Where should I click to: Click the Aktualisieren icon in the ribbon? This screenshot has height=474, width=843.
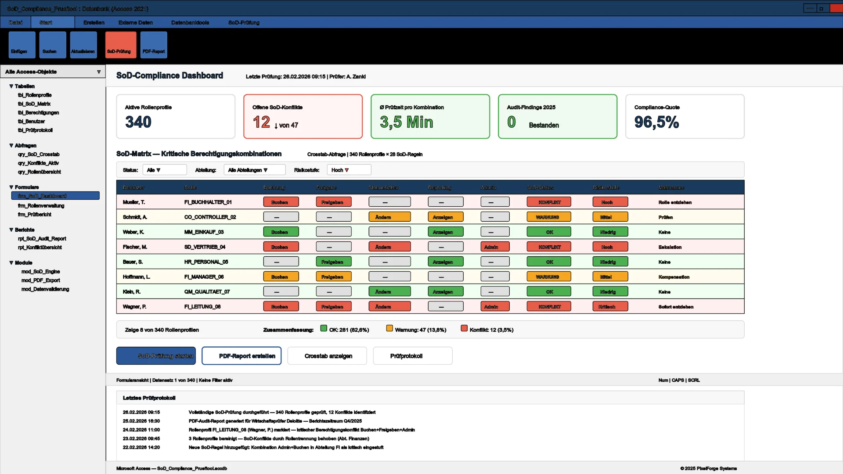coord(83,44)
